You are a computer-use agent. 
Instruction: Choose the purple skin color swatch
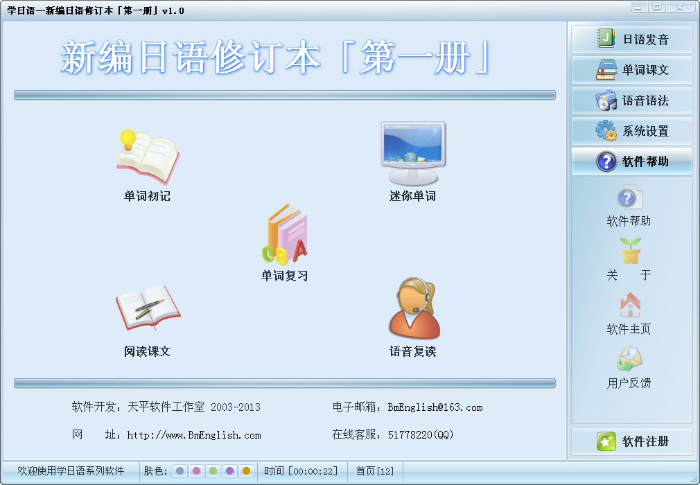pos(229,470)
